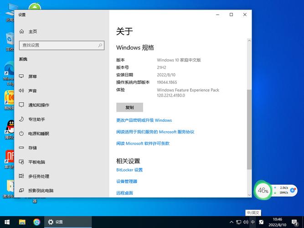The height and width of the screenshot is (228, 304).
Task: Click the scrollbar up arrow
Action: coord(249,41)
